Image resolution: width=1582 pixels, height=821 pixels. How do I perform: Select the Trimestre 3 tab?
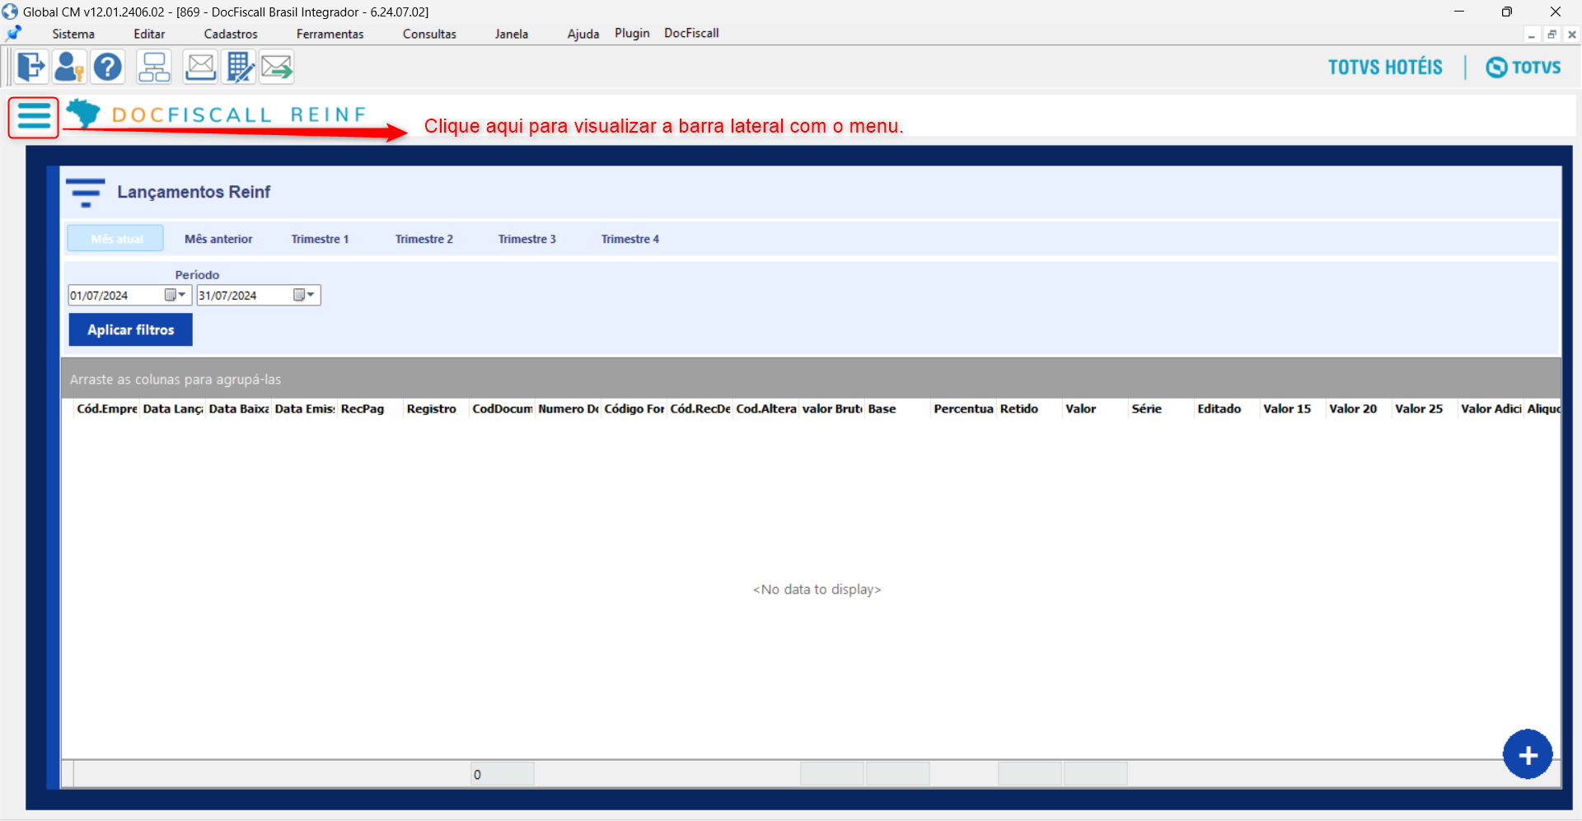coord(527,239)
